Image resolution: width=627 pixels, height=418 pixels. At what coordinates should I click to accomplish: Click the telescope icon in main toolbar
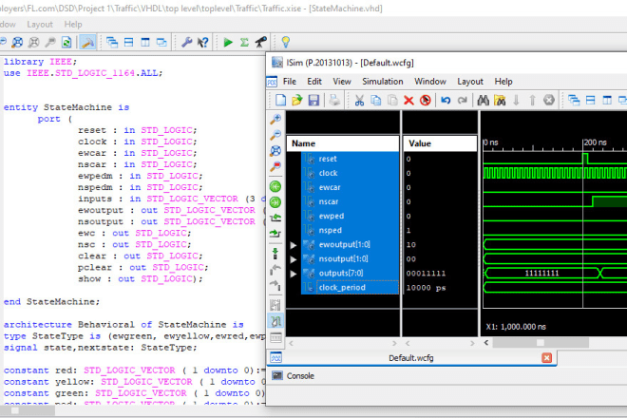261,42
